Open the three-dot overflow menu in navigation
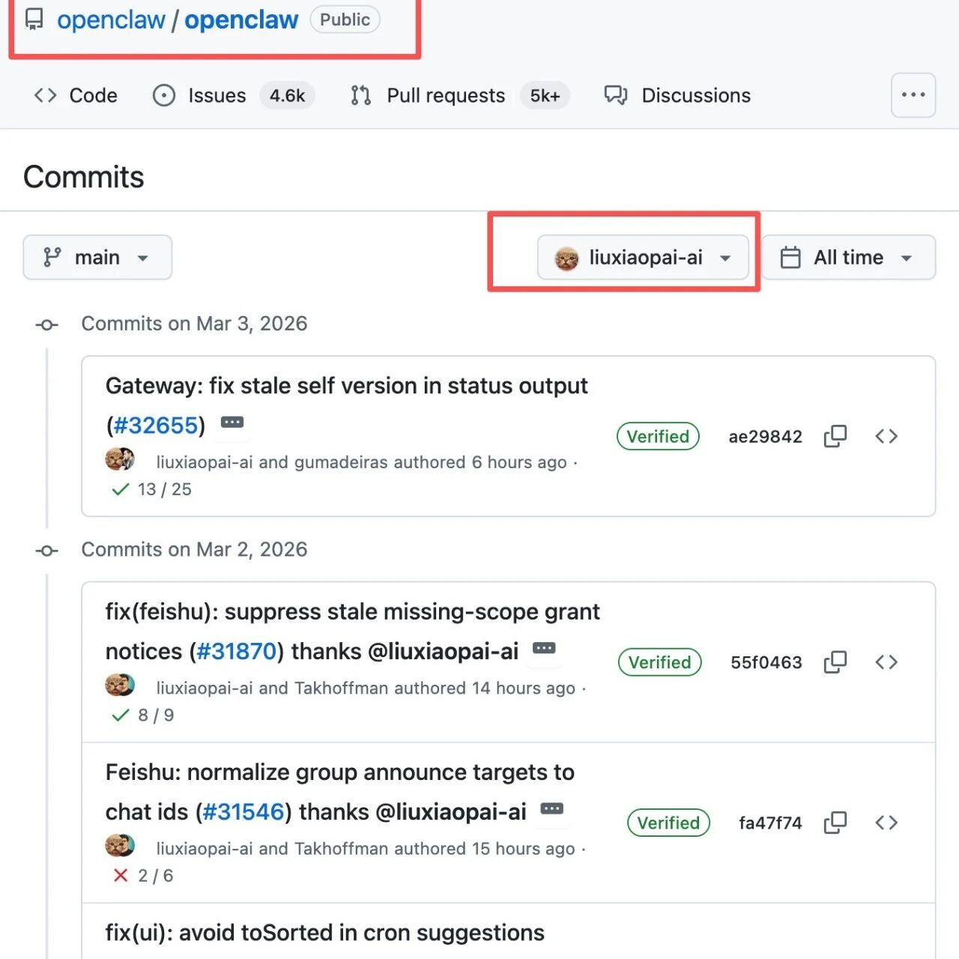This screenshot has width=959, height=959. tap(913, 95)
